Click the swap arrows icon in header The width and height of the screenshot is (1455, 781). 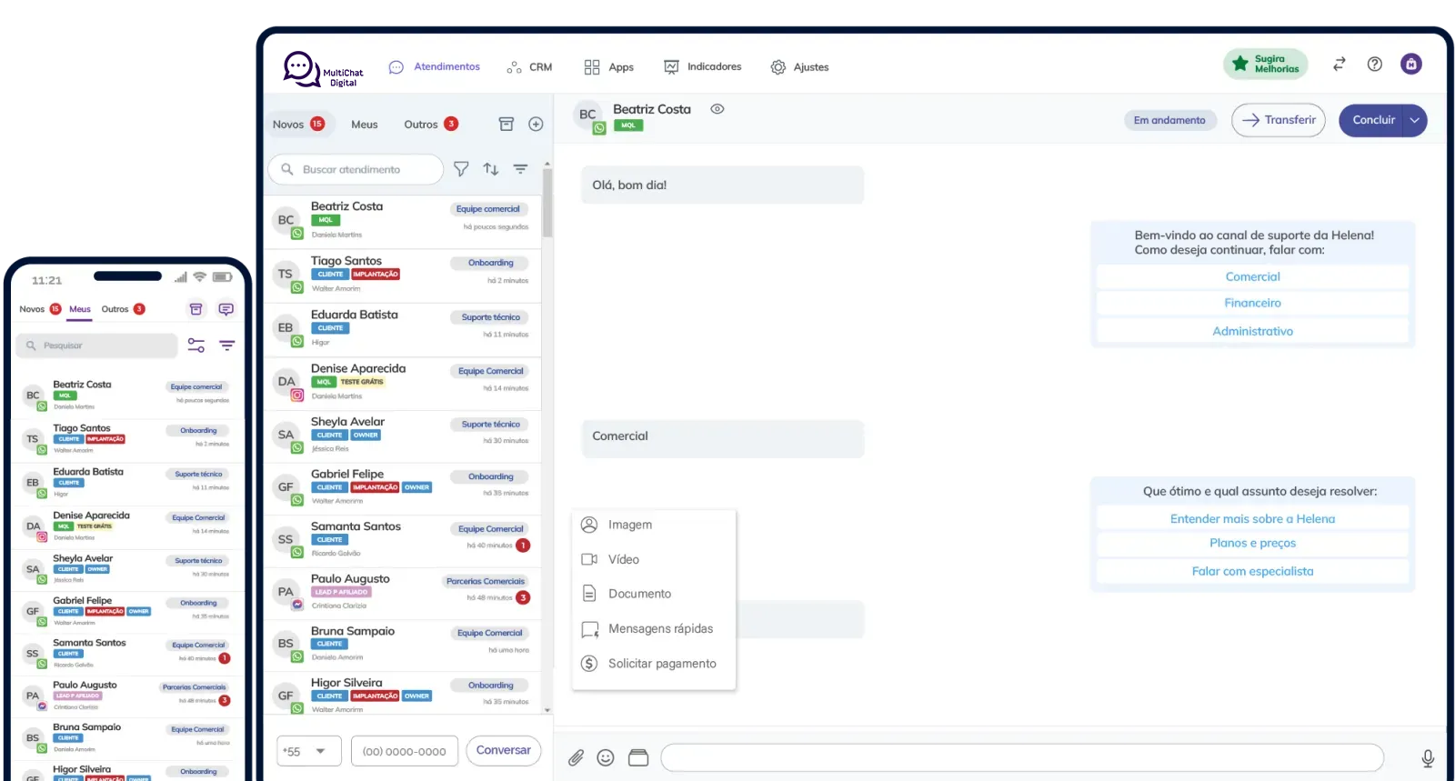point(1339,65)
